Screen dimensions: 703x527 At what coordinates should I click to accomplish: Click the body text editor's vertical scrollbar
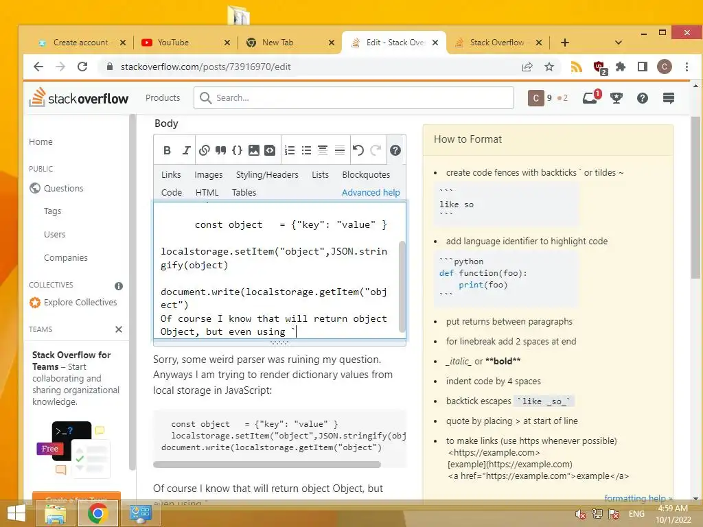[x=402, y=287]
